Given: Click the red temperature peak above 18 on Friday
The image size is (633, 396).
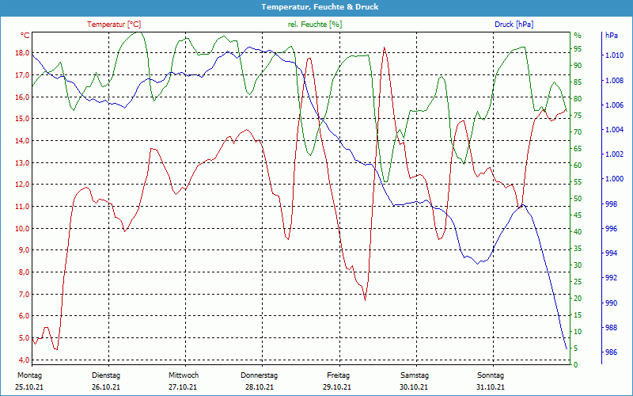Looking at the screenshot, I should (385, 48).
